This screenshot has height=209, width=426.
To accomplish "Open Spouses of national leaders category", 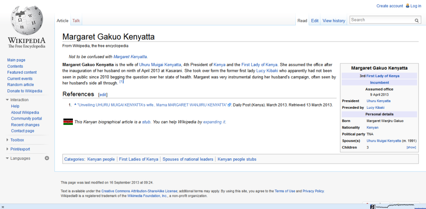I will [x=188, y=159].
